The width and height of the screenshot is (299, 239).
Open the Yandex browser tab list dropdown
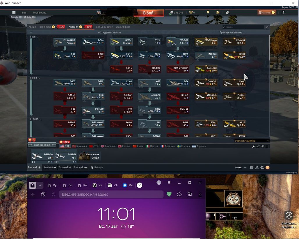tap(40, 185)
